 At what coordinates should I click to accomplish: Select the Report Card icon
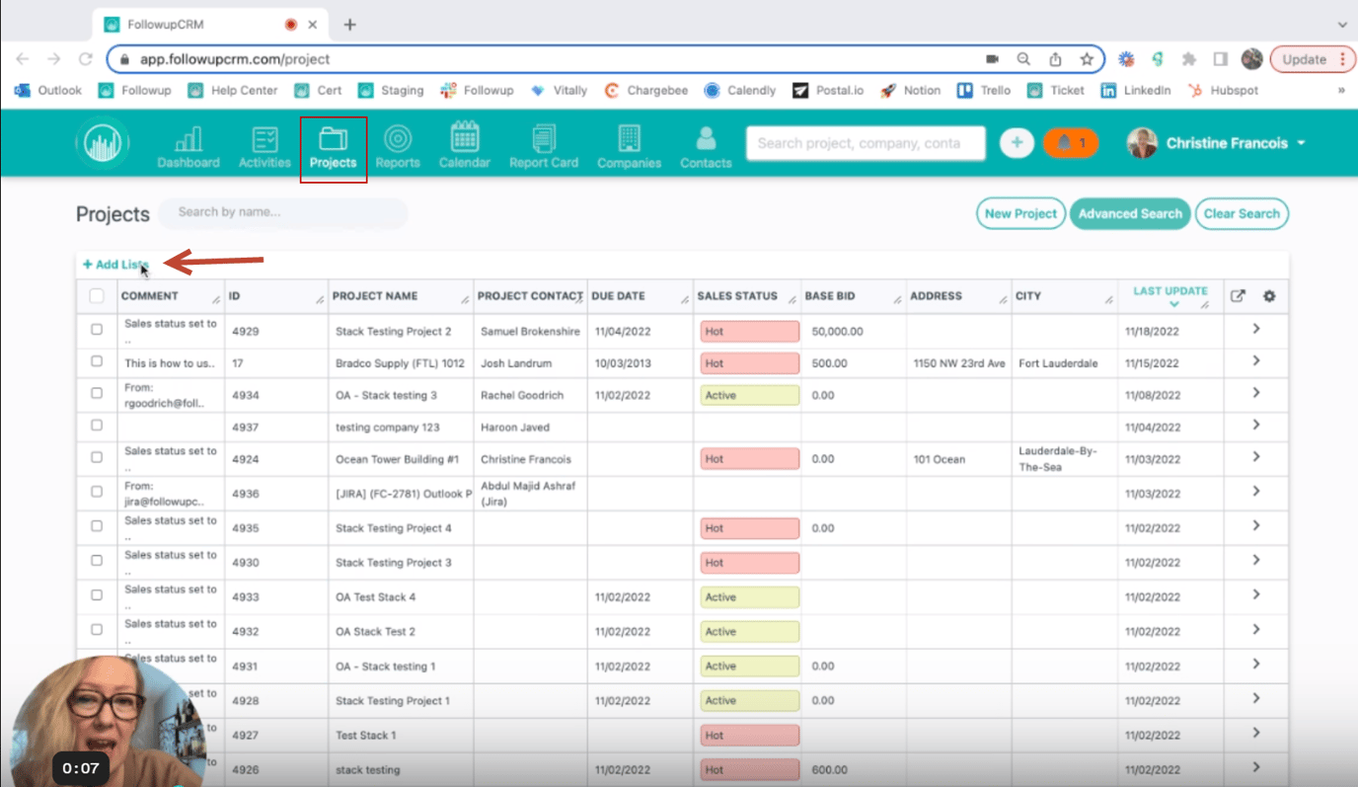point(544,143)
